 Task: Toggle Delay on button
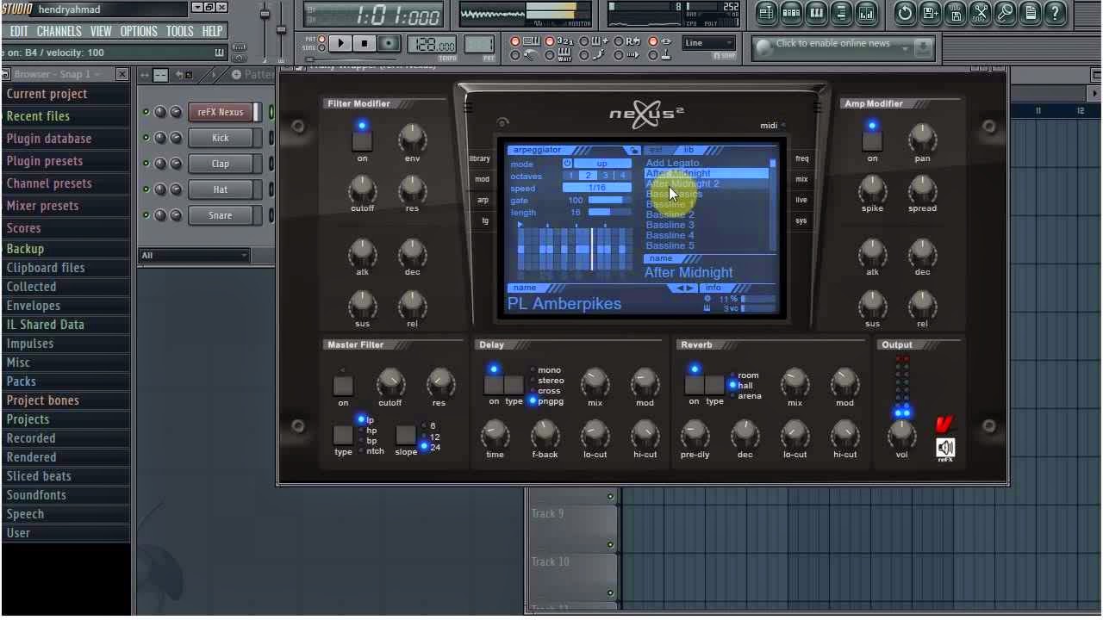[x=494, y=384]
